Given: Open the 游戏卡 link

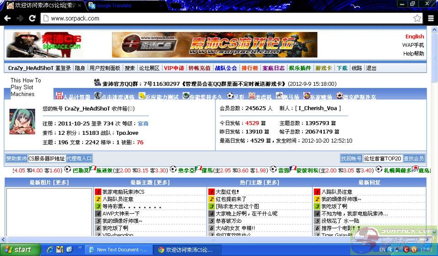Looking at the screenshot, I should pos(323,68).
